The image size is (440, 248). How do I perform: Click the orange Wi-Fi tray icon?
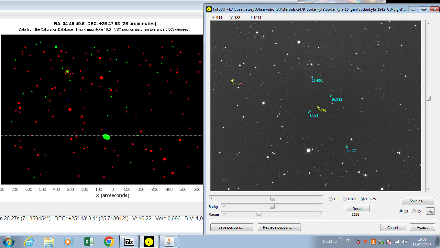pyautogui.click(x=365, y=242)
